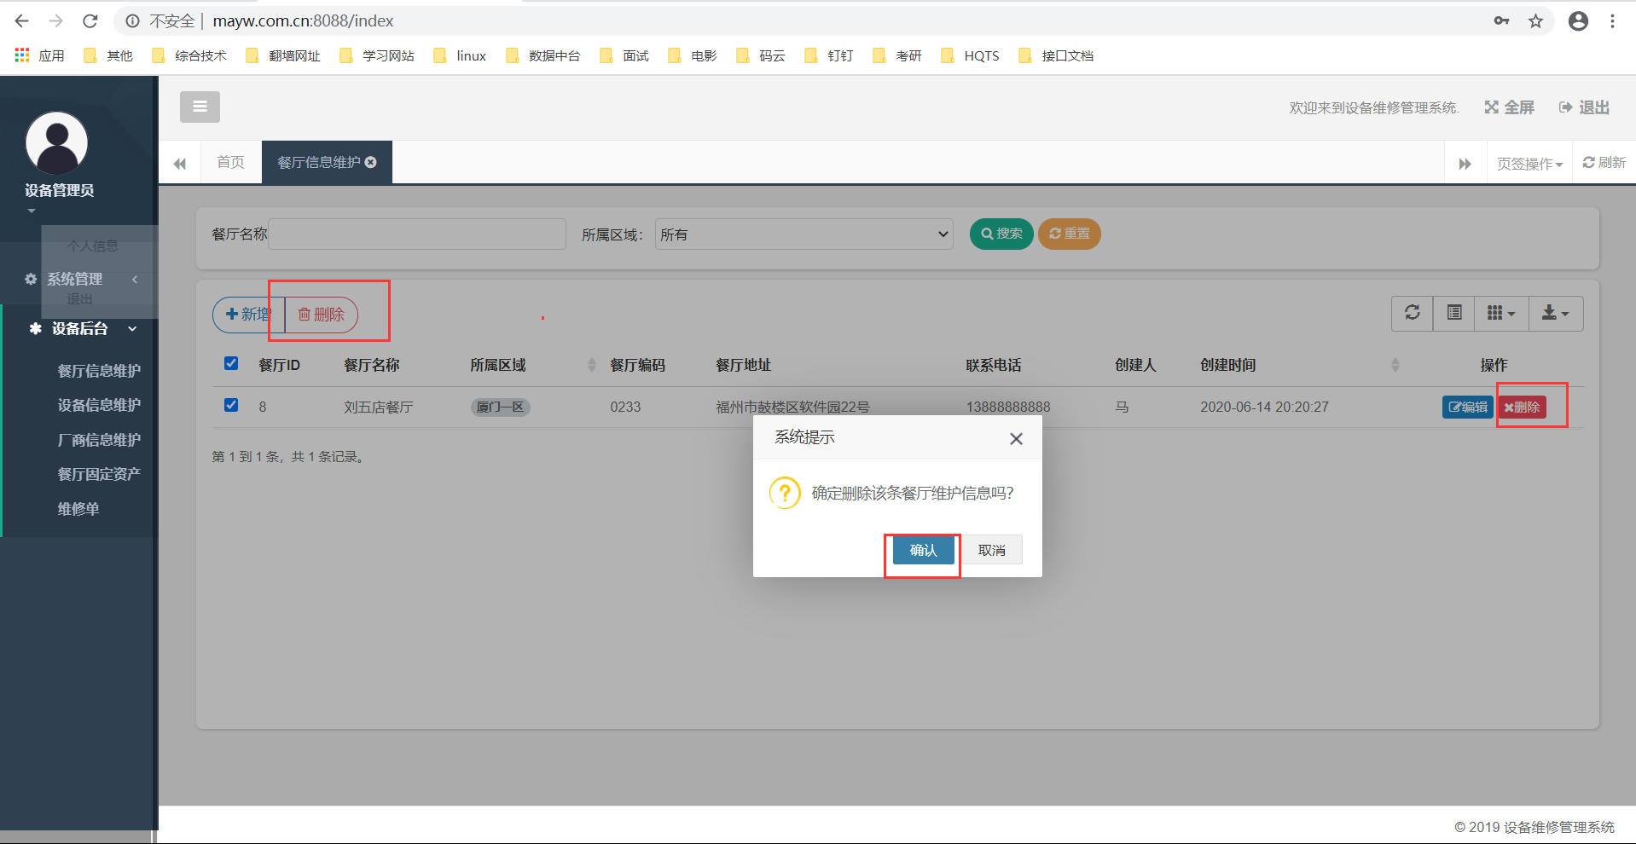1636x844 pixels.
Task: Click the 餐厅名称 search input field
Action: coord(417,234)
